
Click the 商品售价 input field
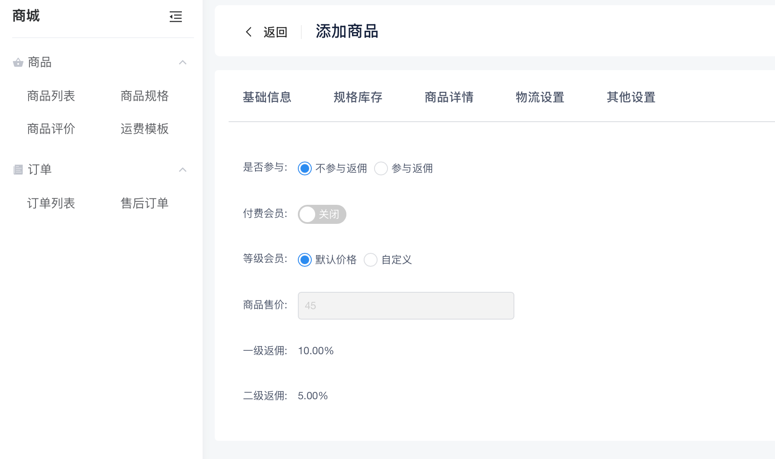406,306
